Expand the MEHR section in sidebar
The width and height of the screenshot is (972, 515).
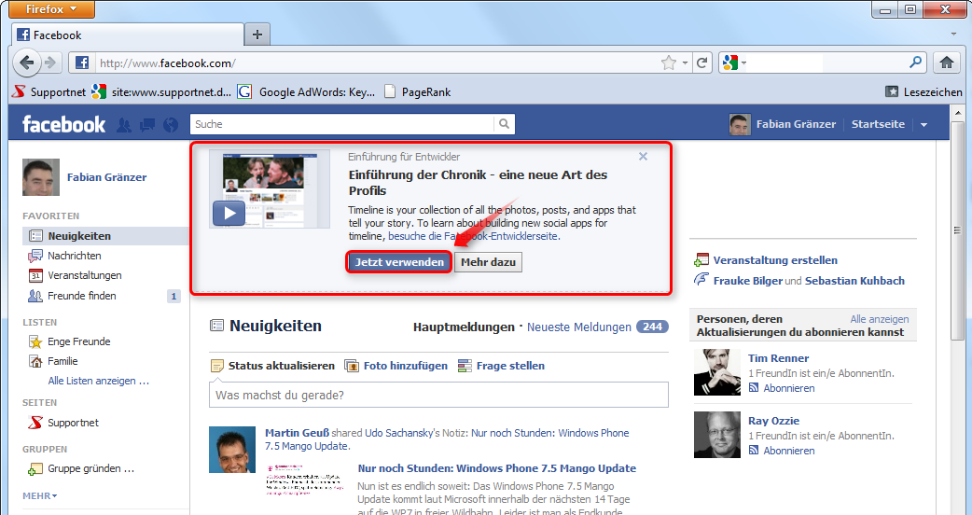pos(40,495)
